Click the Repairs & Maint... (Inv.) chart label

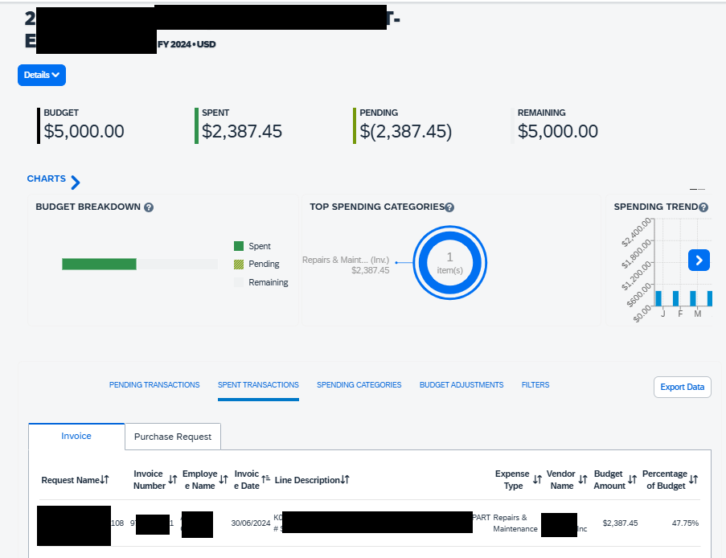[346, 260]
